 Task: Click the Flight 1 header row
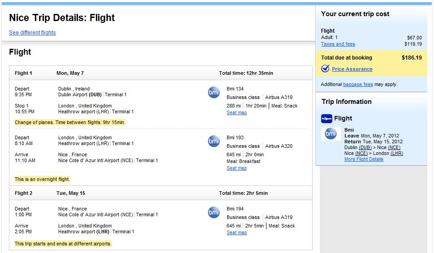(160, 73)
